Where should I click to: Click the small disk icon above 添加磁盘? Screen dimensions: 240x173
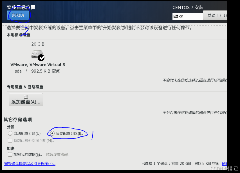(26, 97)
